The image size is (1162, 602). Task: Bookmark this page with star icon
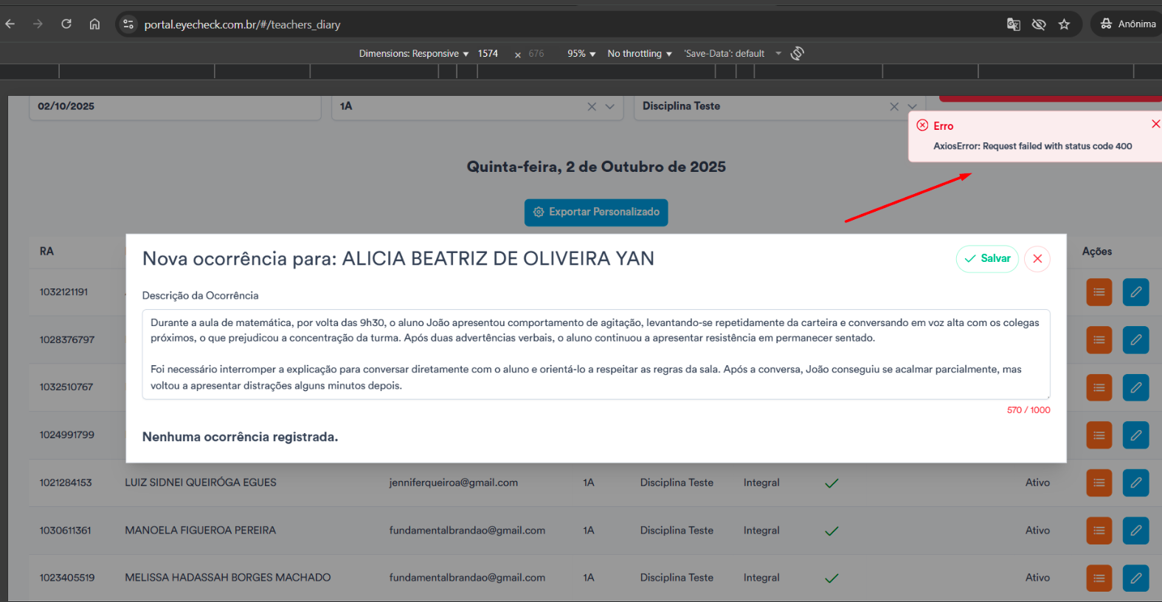coord(1064,24)
